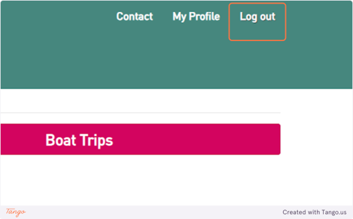
Task: Click the grey footer bar between logo and credit
Action: click(153, 213)
